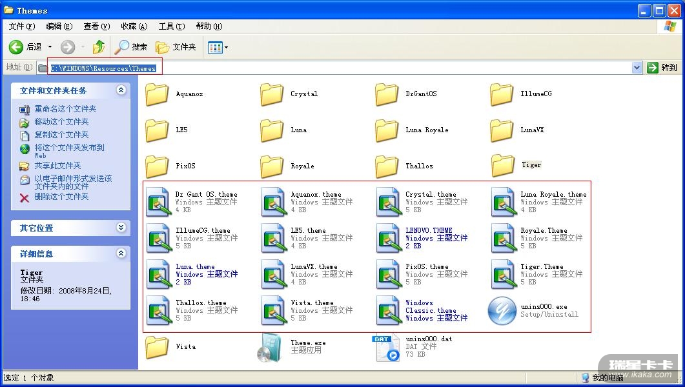Select the unins000.exe uninstaller icon

coord(502,311)
